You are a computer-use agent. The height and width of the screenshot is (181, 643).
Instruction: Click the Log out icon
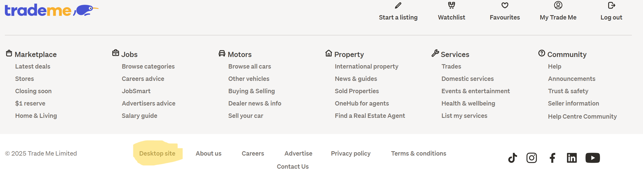click(x=611, y=5)
